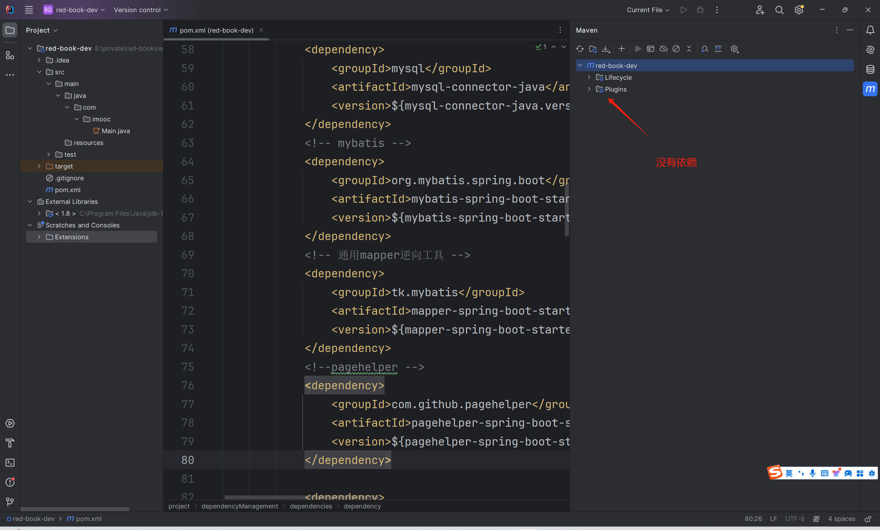
Task: Open more run actions menu
Action: [717, 10]
